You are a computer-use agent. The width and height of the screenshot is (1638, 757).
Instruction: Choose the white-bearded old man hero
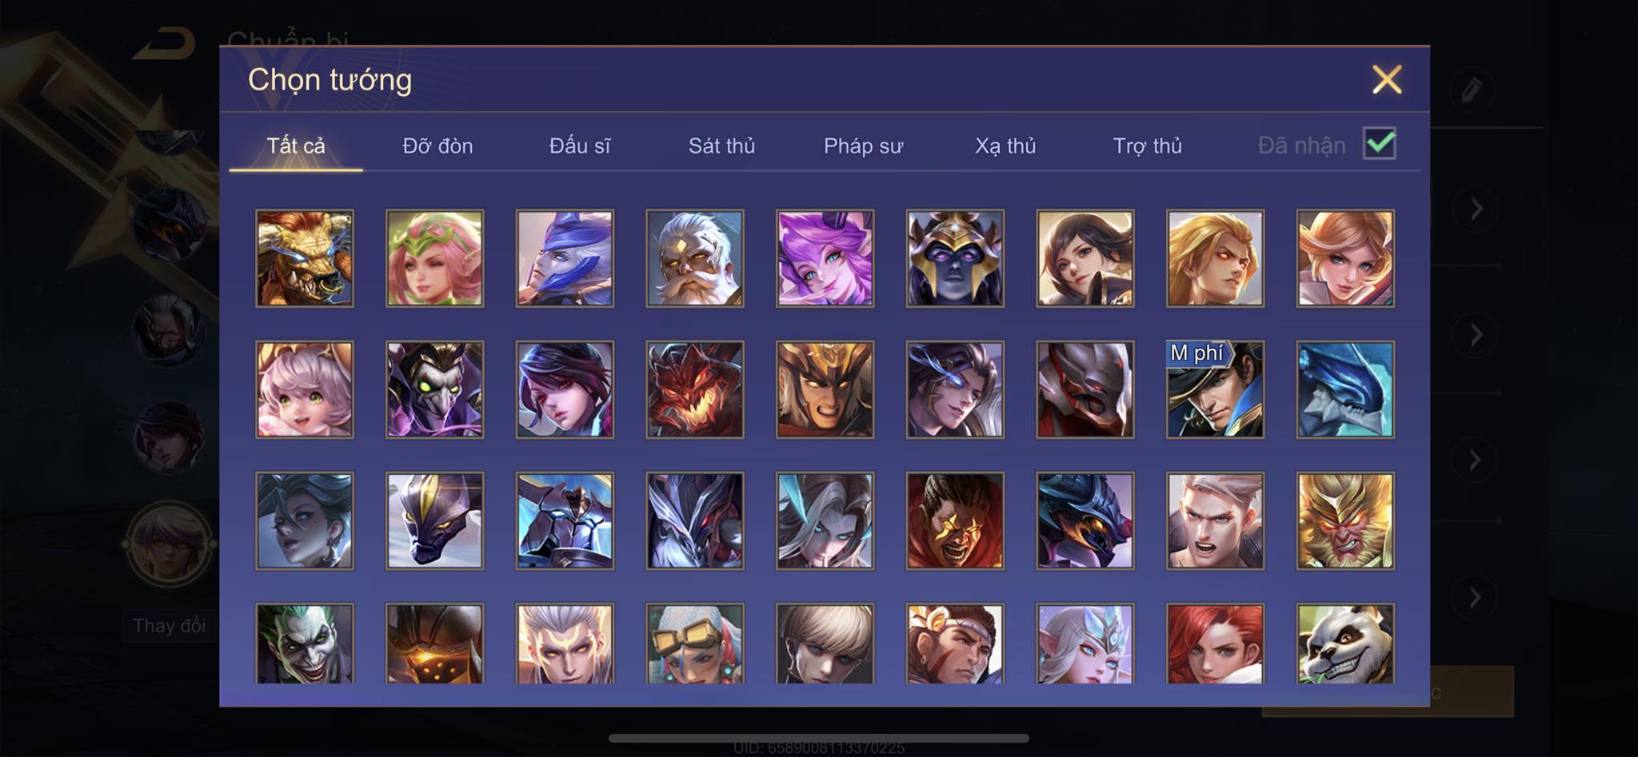click(694, 258)
